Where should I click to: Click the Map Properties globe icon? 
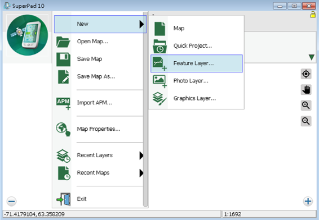(x=63, y=129)
